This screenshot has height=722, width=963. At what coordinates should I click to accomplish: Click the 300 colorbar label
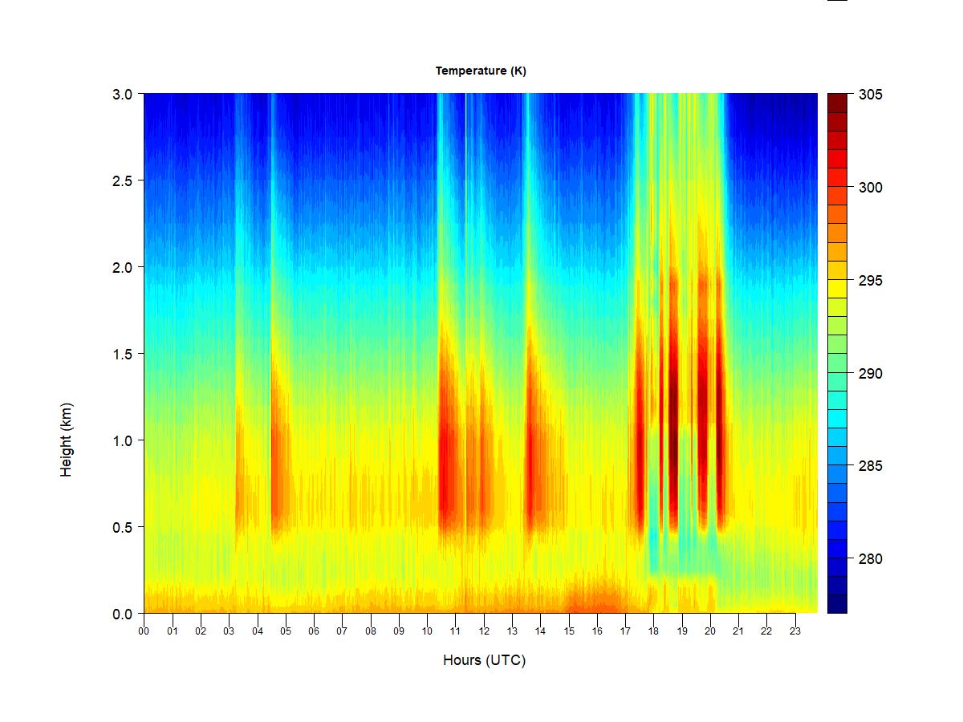[870, 188]
